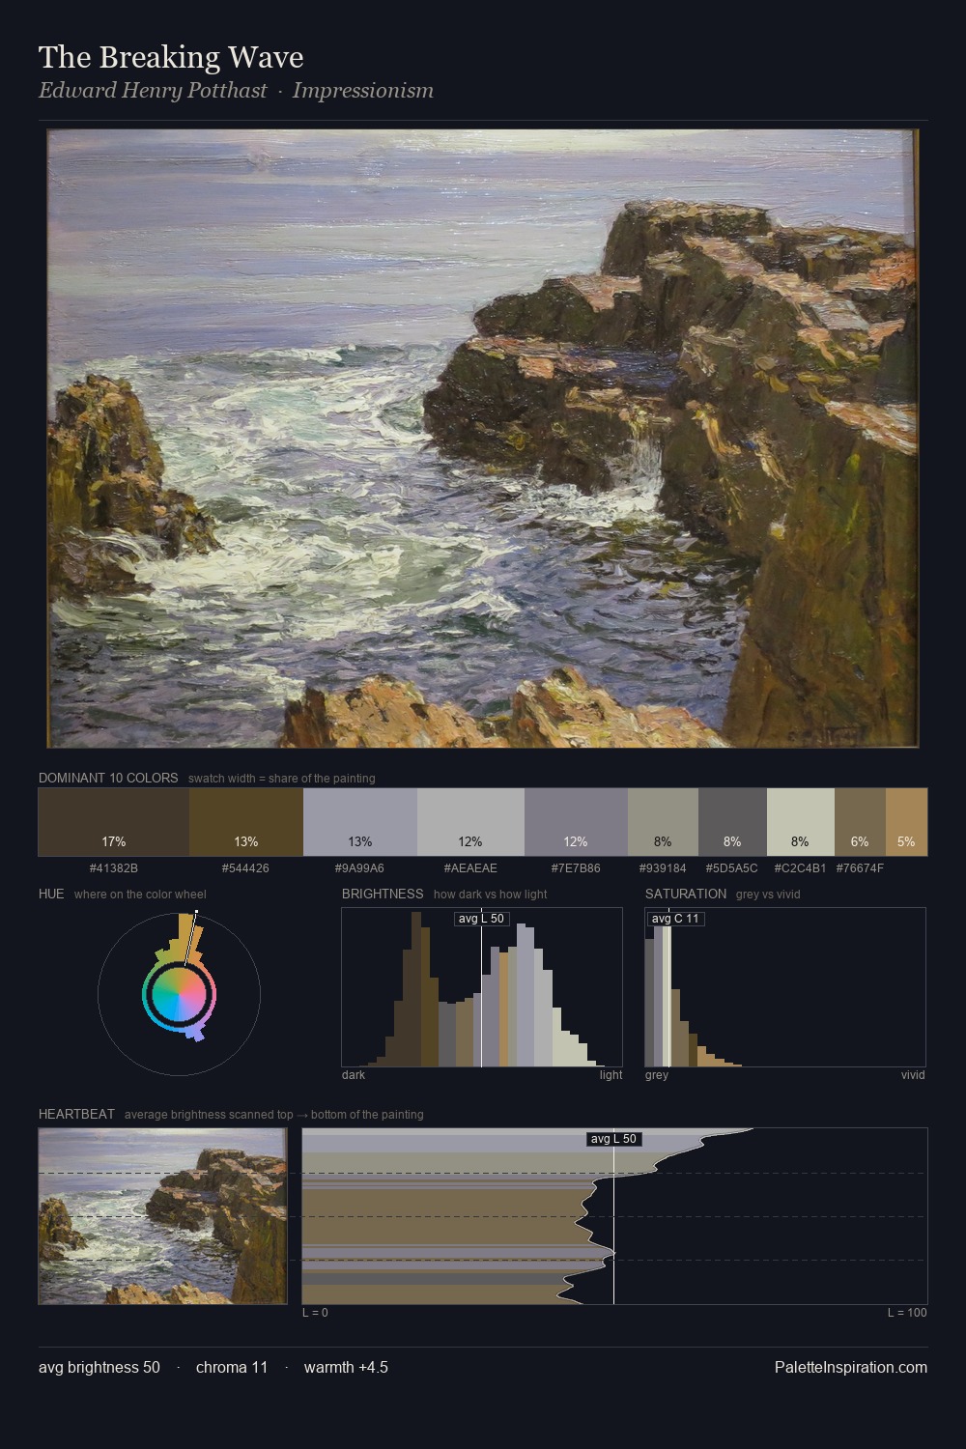Click the "avg L 50" label in brightness histogram
The height and width of the screenshot is (1449, 966).
[482, 919]
